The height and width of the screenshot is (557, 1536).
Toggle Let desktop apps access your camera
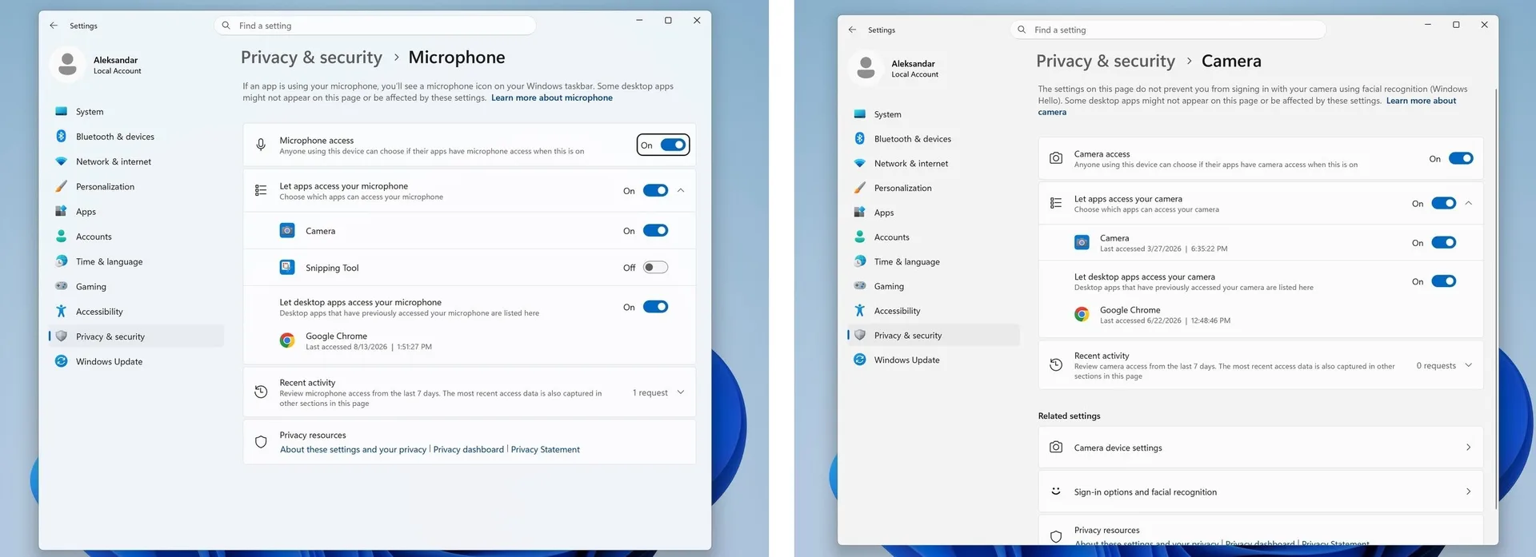1443,281
